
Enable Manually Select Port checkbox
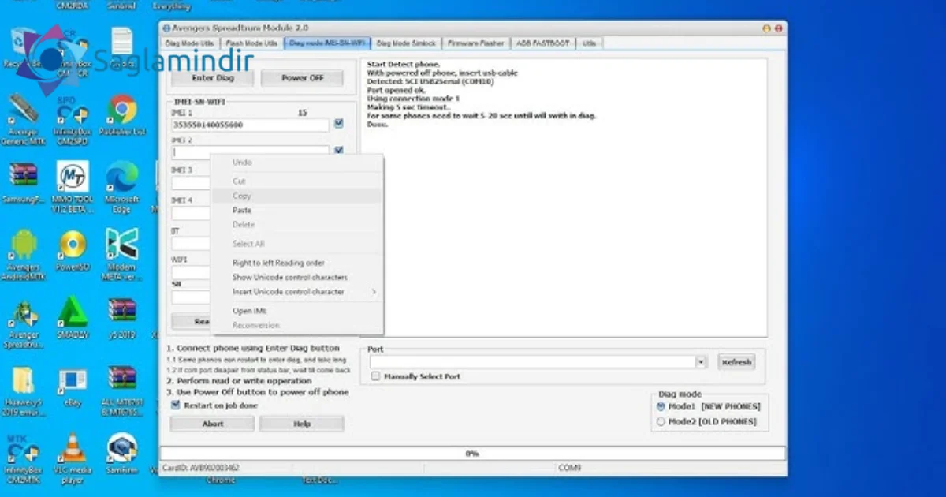coord(375,376)
